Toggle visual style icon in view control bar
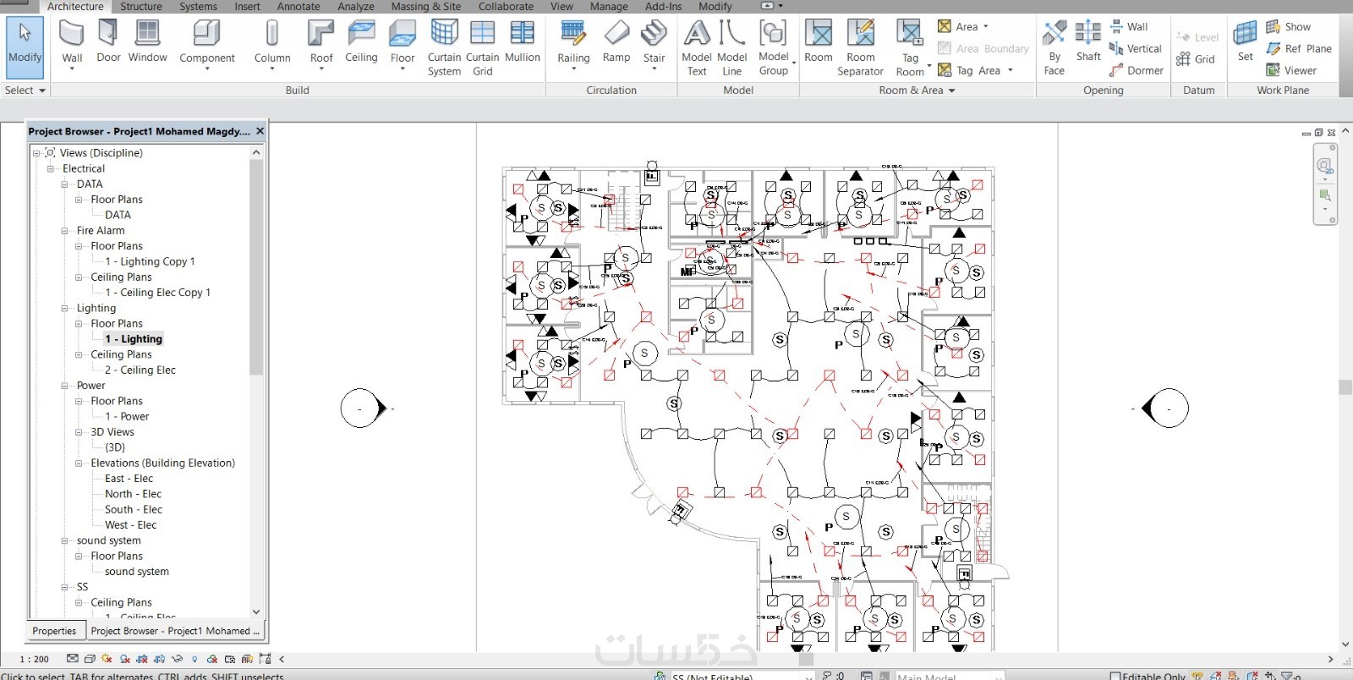This screenshot has width=1353, height=680. pos(89,659)
